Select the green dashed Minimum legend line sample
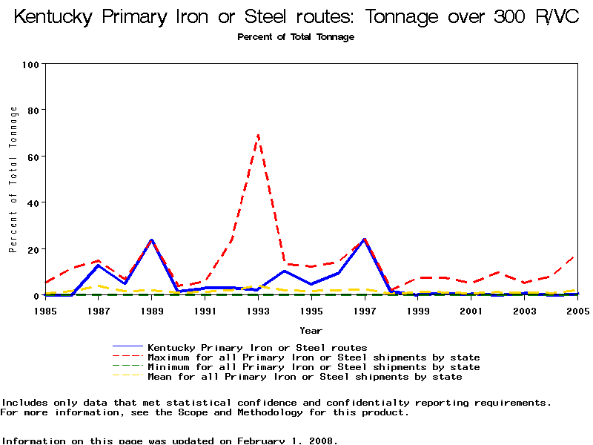Viewport: 593px width, 445px height. point(127,367)
